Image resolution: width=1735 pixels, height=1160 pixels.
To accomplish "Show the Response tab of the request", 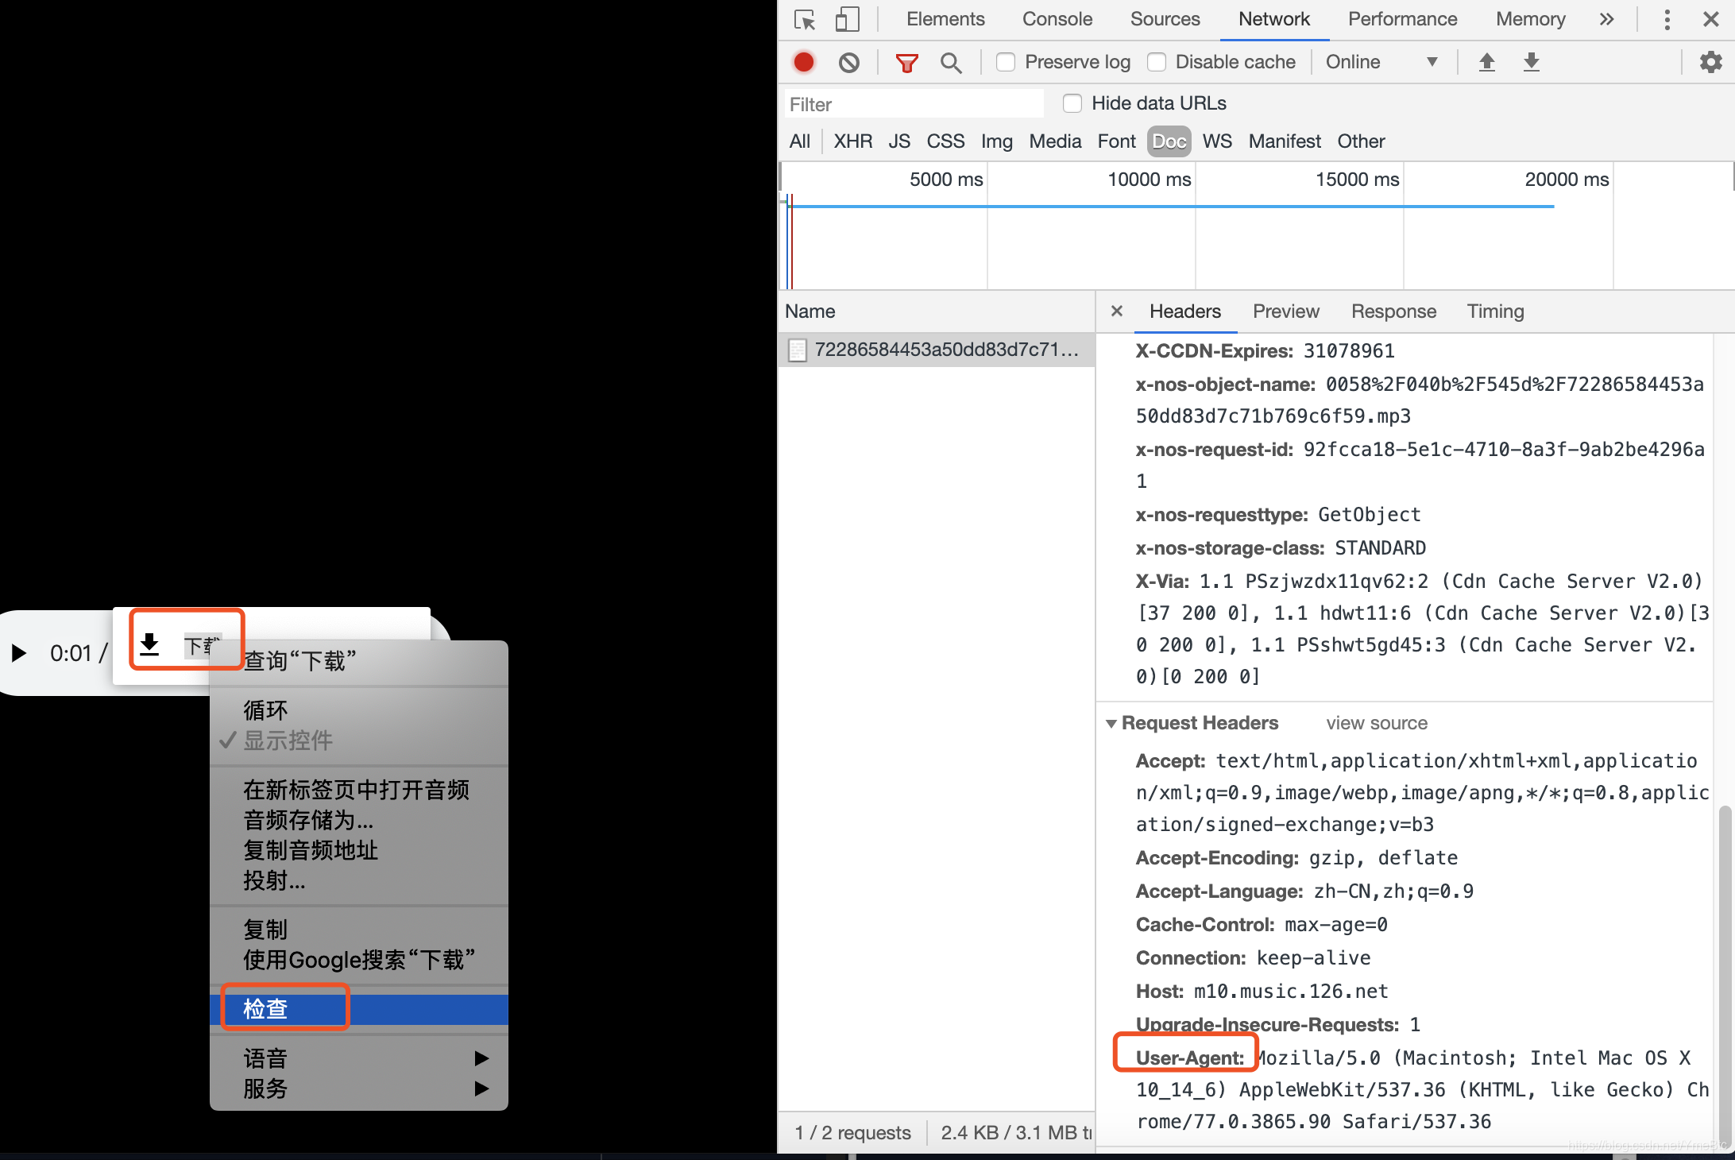I will [1393, 311].
